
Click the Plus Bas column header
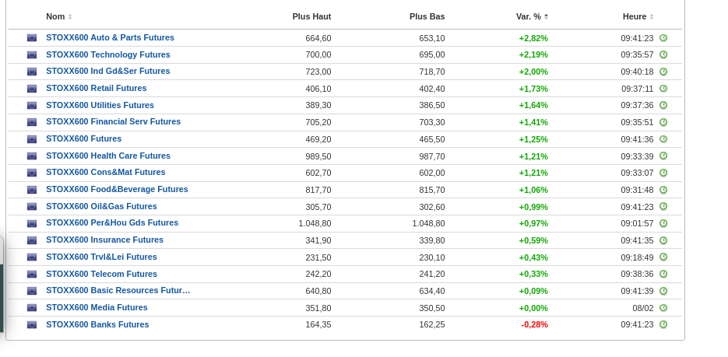click(x=427, y=16)
